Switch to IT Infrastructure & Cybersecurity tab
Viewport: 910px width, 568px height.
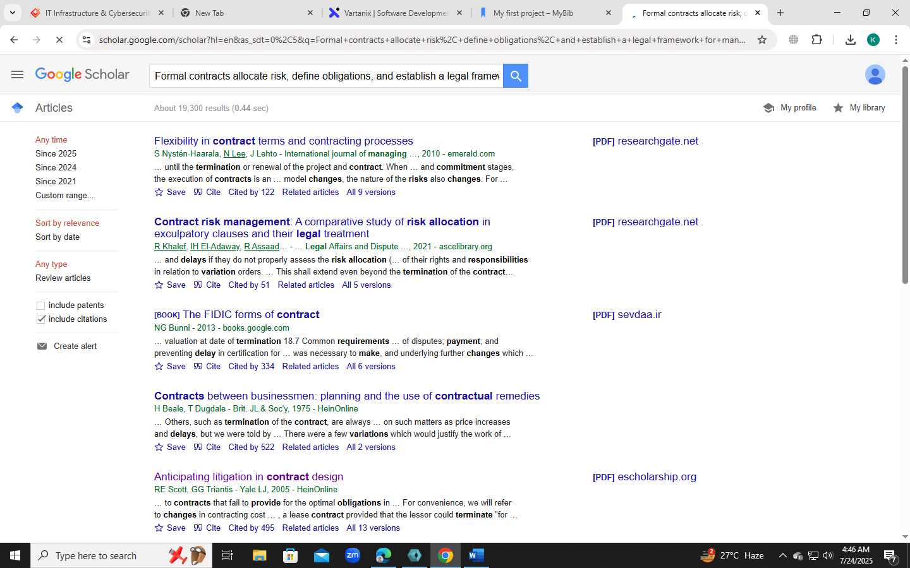(97, 13)
